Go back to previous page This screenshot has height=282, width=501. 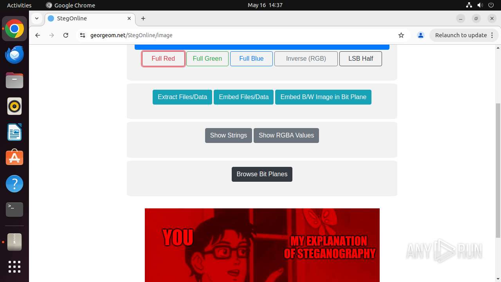click(x=38, y=35)
